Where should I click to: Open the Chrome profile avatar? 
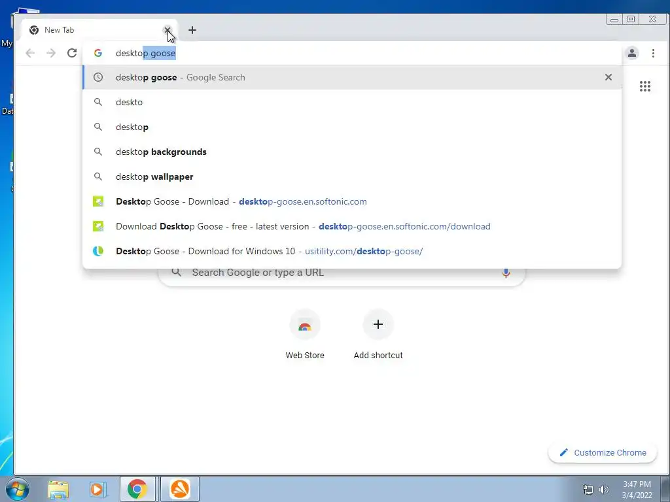click(x=632, y=53)
